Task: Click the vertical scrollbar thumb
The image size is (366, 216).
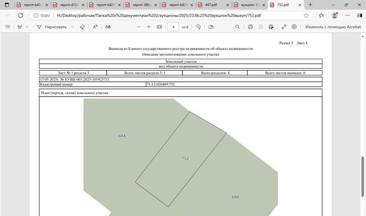Action: click(363, 177)
